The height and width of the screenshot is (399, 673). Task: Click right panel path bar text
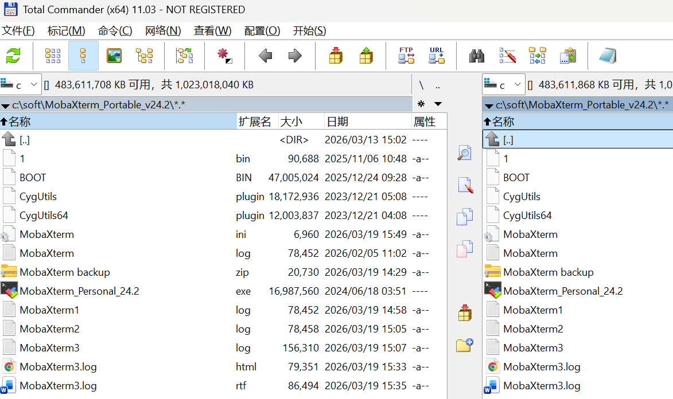pyautogui.click(x=582, y=105)
